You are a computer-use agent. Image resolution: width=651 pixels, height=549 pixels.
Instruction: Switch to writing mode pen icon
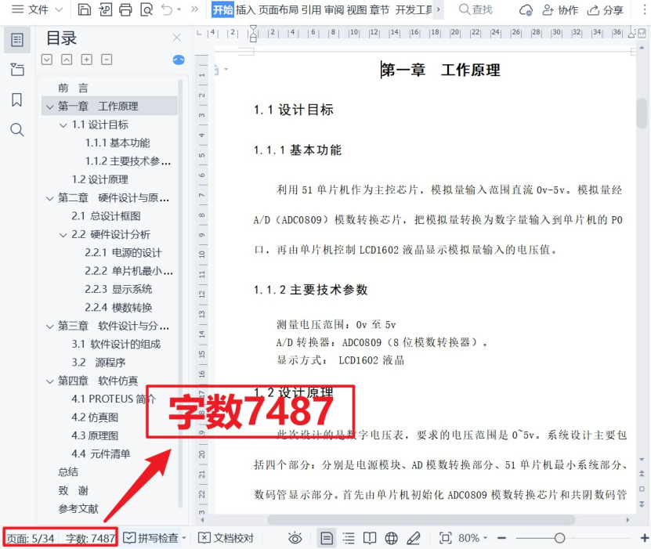tap(413, 538)
